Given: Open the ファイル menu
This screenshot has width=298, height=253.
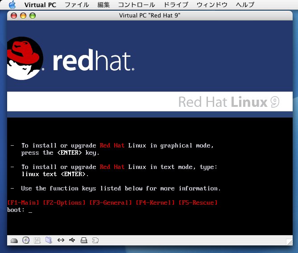Looking at the screenshot, I should pos(77,5).
